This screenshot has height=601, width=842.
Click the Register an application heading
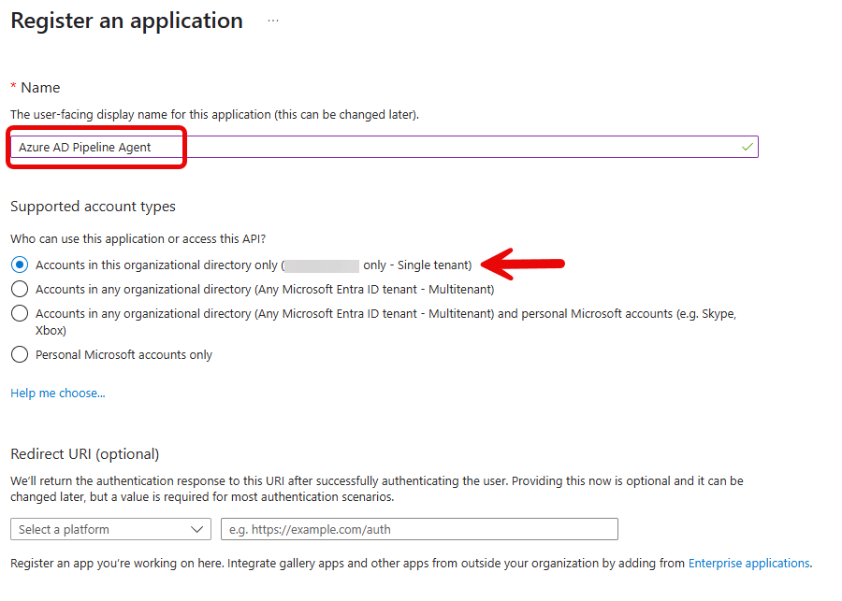click(x=126, y=21)
